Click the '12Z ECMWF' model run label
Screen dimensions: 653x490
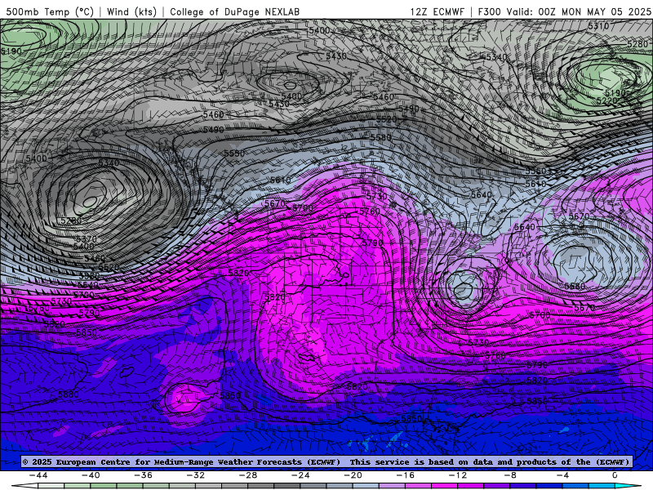click(437, 11)
